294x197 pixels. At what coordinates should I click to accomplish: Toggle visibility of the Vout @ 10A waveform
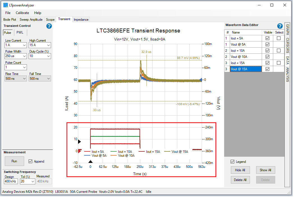pyautogui.click(x=267, y=57)
